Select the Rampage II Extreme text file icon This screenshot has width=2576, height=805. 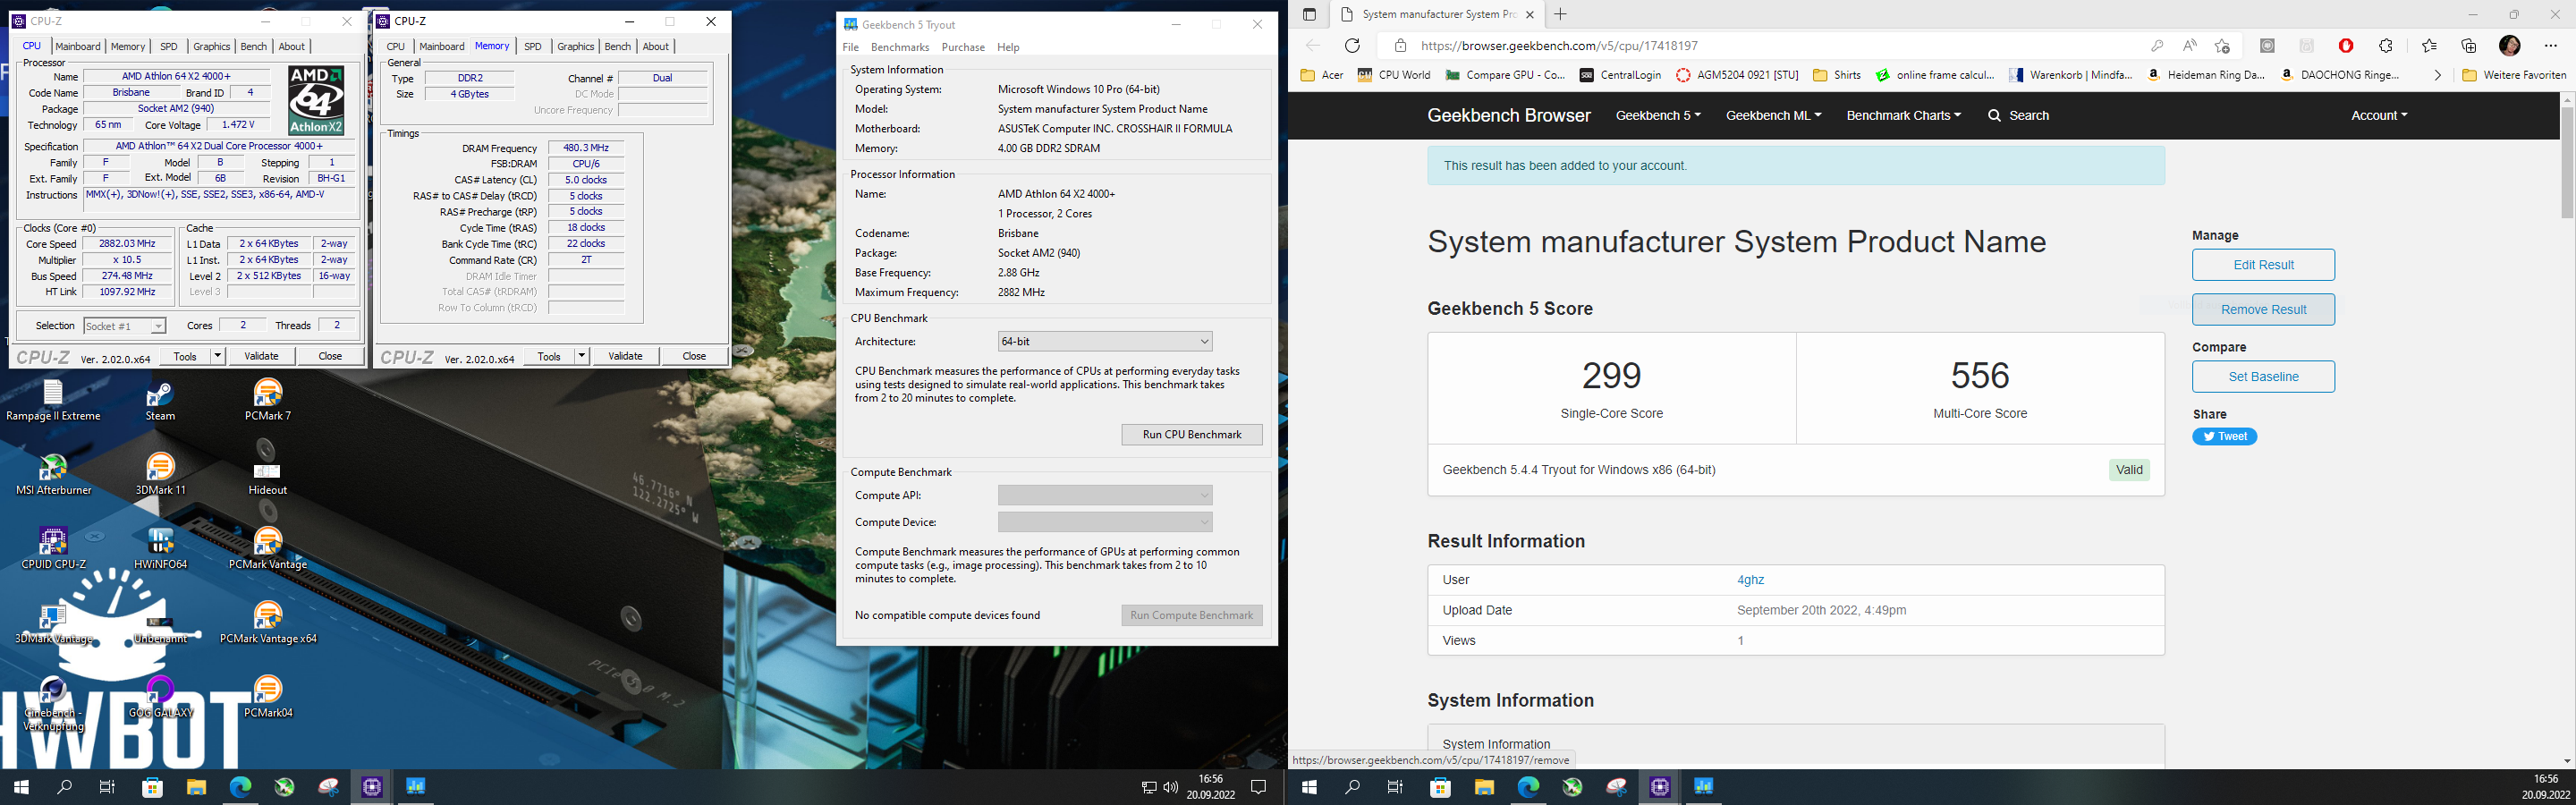[x=53, y=400]
